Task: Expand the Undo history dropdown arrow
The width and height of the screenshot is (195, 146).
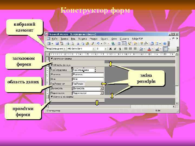Action: (102, 44)
